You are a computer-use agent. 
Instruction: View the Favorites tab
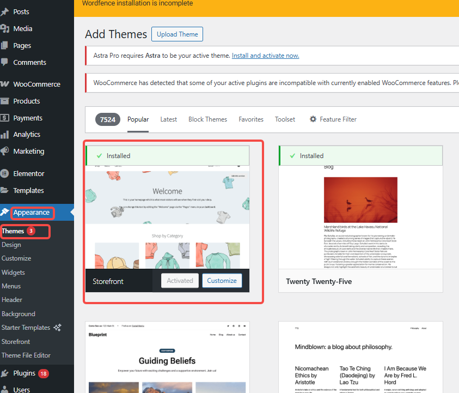[x=251, y=119]
